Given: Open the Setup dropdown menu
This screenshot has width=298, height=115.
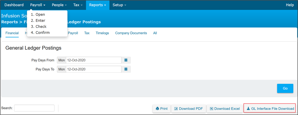Looking at the screenshot, I should tap(119, 5).
